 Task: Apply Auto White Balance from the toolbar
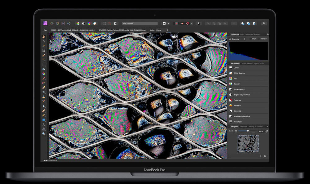[x=95, y=23]
